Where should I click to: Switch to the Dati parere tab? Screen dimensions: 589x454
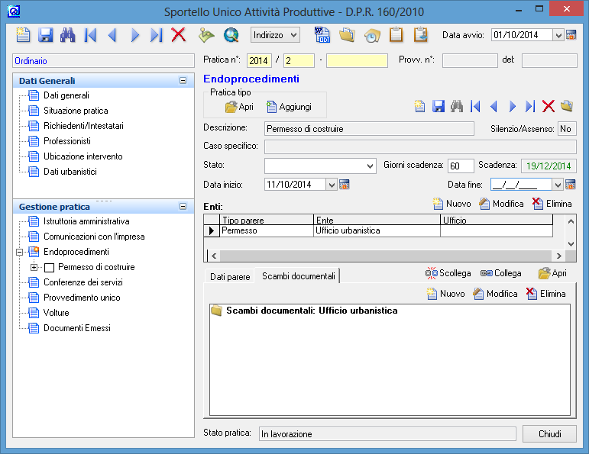coord(230,276)
